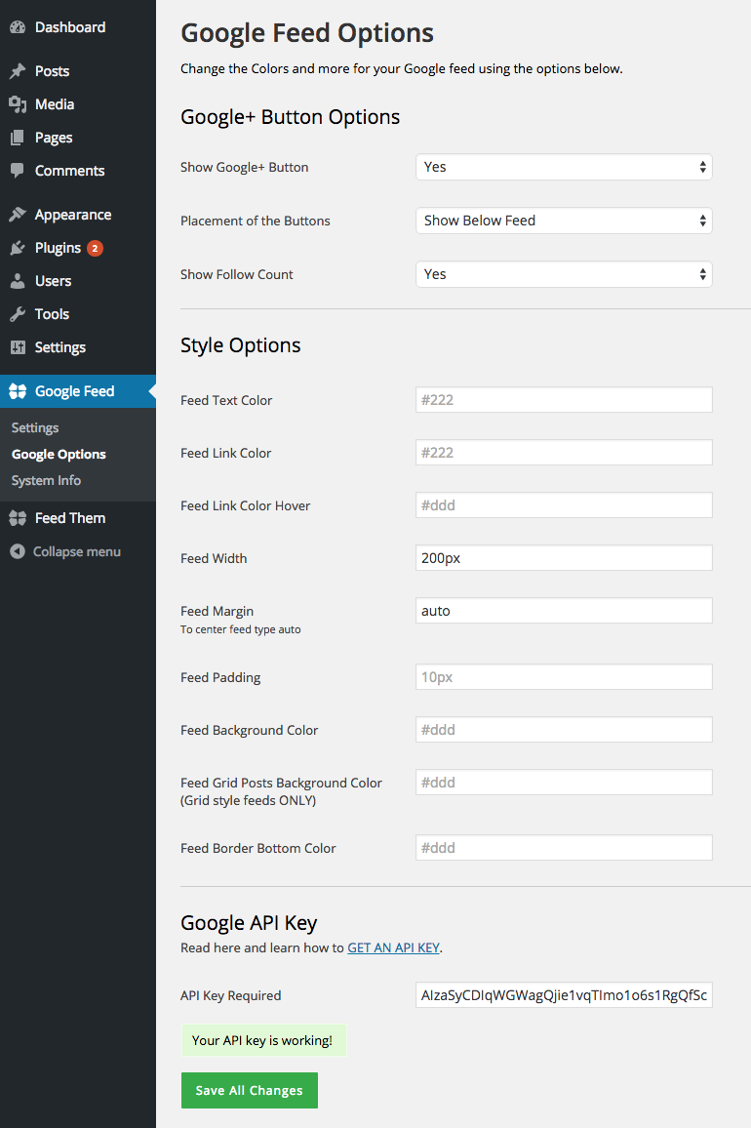Click the Feed Link Color Hover field
Screen dimensions: 751x1128
pos(564,505)
